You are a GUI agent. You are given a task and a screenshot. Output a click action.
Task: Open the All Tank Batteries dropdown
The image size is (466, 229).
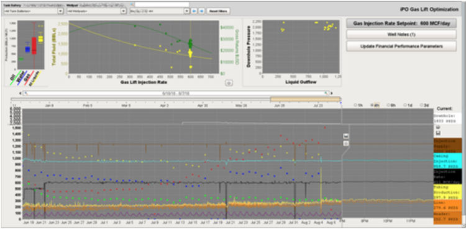(x=34, y=11)
